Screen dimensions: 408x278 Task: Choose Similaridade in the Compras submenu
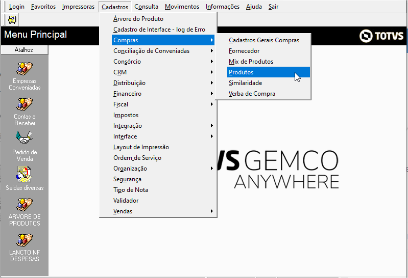coord(269,83)
